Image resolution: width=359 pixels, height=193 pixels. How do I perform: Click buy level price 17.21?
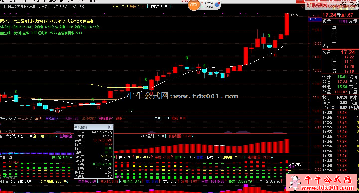coord(349,62)
